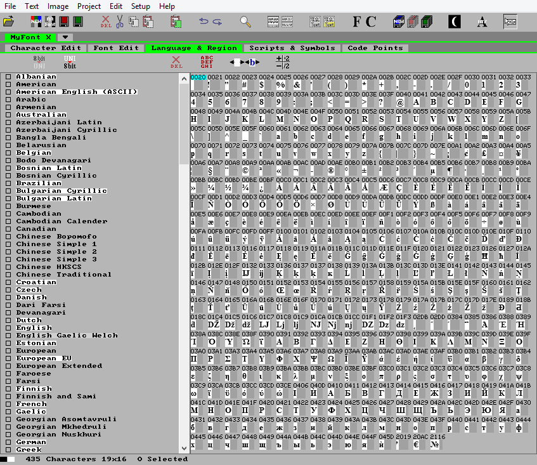Viewport: 537px width, 465px height.
Task: Undo with the left curved arrow
Action: point(204,22)
